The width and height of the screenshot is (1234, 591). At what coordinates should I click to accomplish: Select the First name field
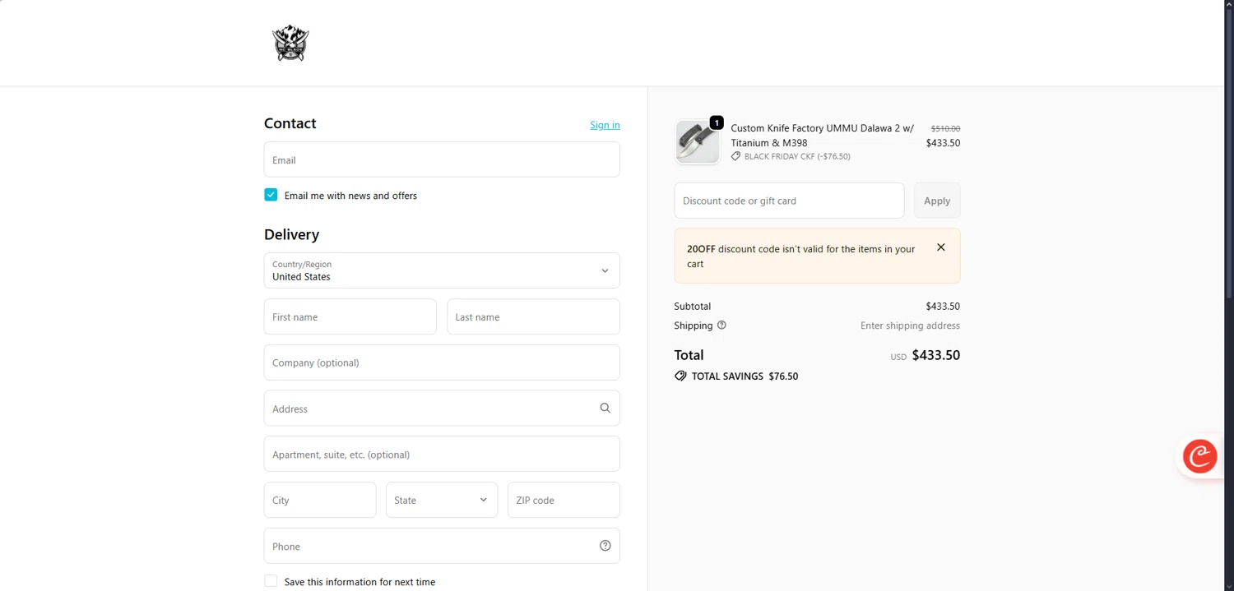pos(350,316)
